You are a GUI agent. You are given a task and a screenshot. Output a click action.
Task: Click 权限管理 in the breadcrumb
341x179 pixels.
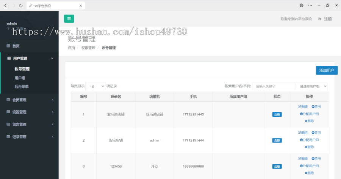click(88, 48)
